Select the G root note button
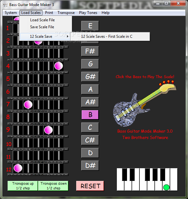Viewport: 188px width, 199px height. [90, 64]
